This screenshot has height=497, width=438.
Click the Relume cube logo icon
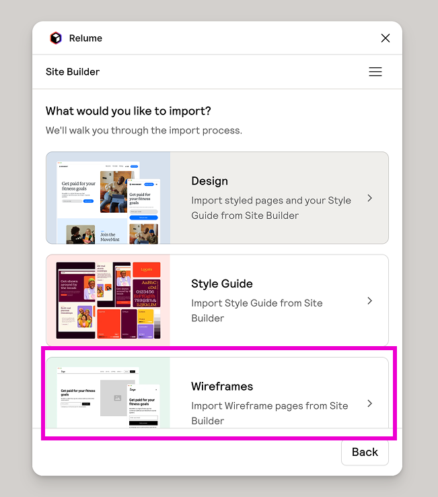[x=56, y=38]
